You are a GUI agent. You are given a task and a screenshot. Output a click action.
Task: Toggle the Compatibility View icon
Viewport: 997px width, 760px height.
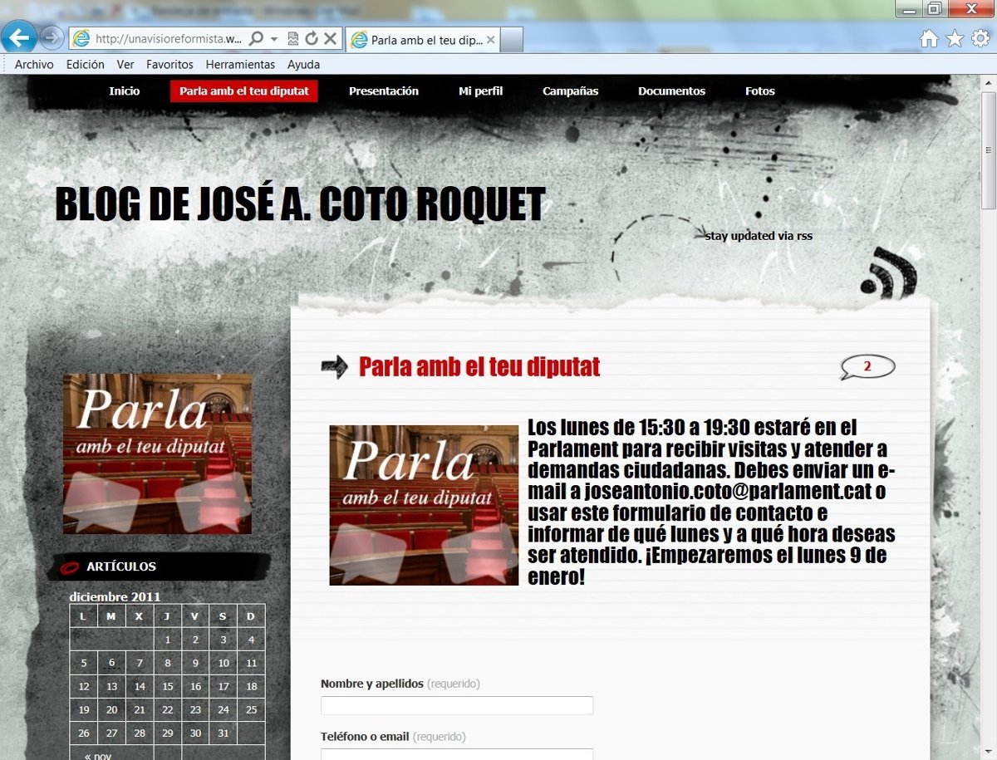(x=293, y=39)
